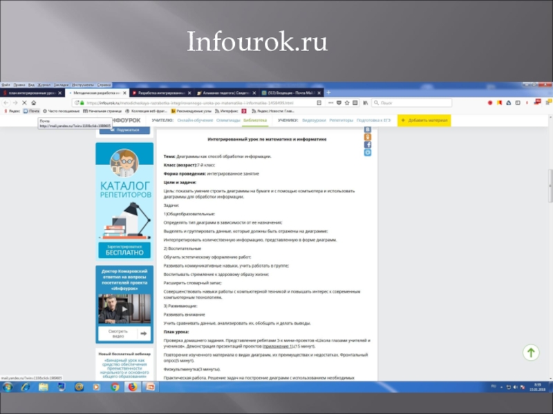Click Онлайн-обучение in Infourok navigation

[195, 120]
